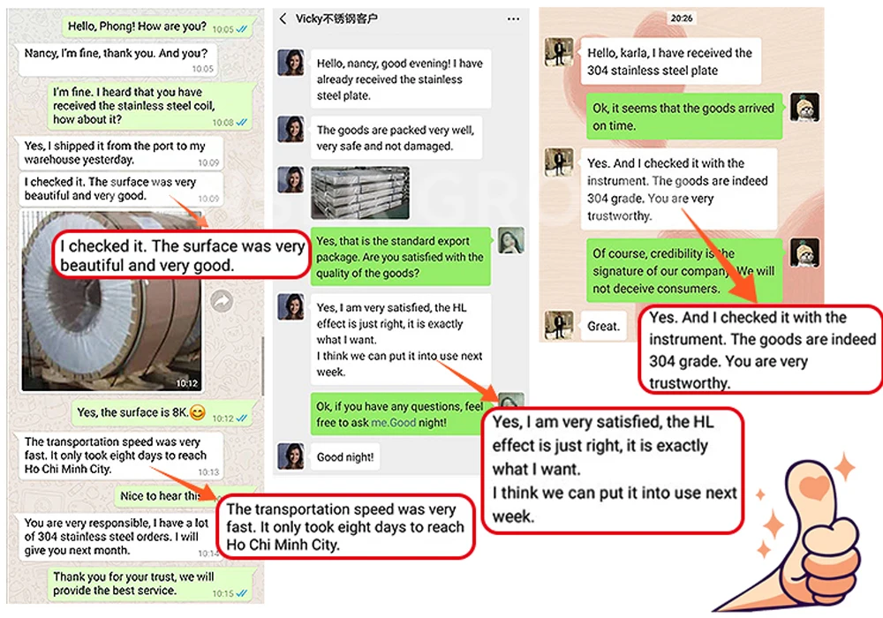Screen dimensions: 883x618
Task: Tap the 20:26 timestamp label
Action: [x=682, y=18]
